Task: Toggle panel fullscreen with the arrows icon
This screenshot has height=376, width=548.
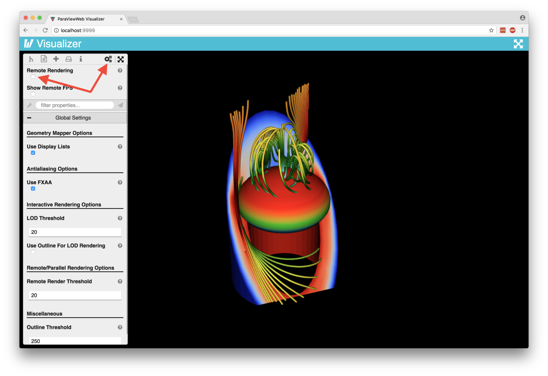Action: pos(121,59)
